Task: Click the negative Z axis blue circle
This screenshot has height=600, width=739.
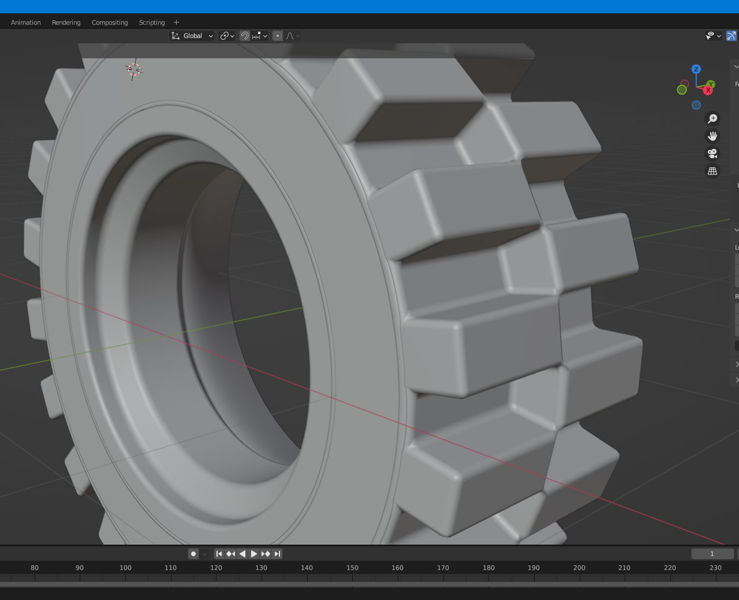Action: (x=696, y=105)
